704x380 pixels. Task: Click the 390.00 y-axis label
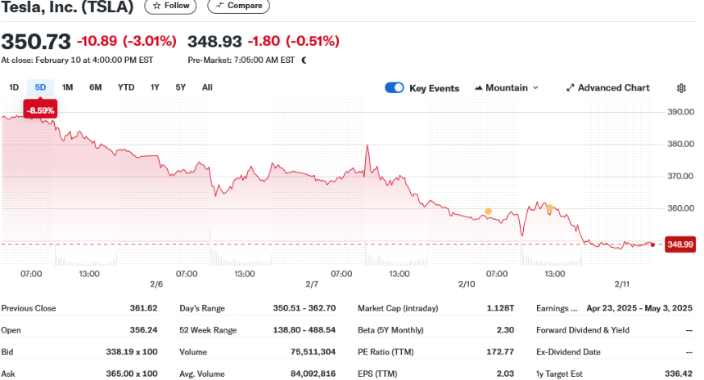tap(680, 112)
